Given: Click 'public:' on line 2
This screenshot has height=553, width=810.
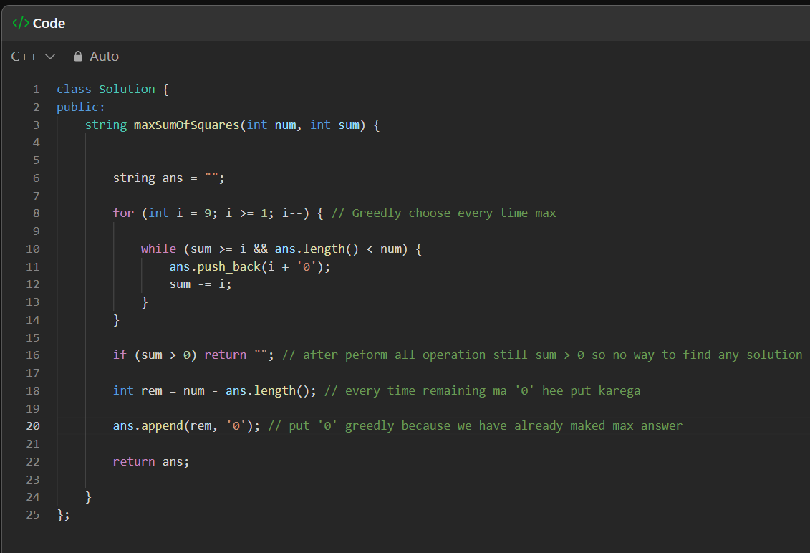Looking at the screenshot, I should point(81,107).
